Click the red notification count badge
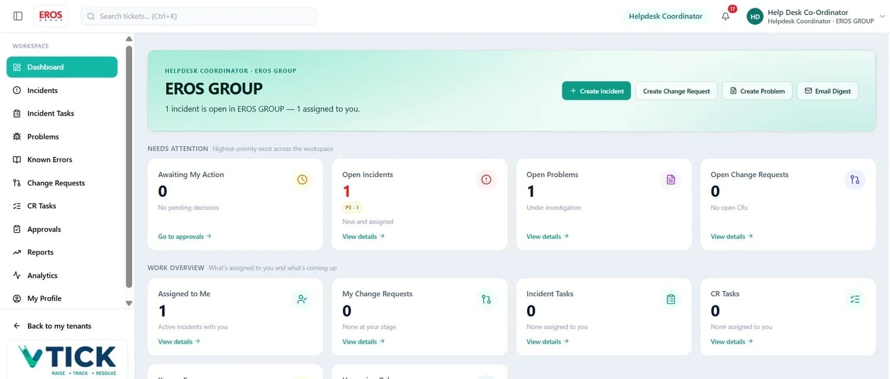Viewport: 890px width, 379px height. [x=732, y=9]
